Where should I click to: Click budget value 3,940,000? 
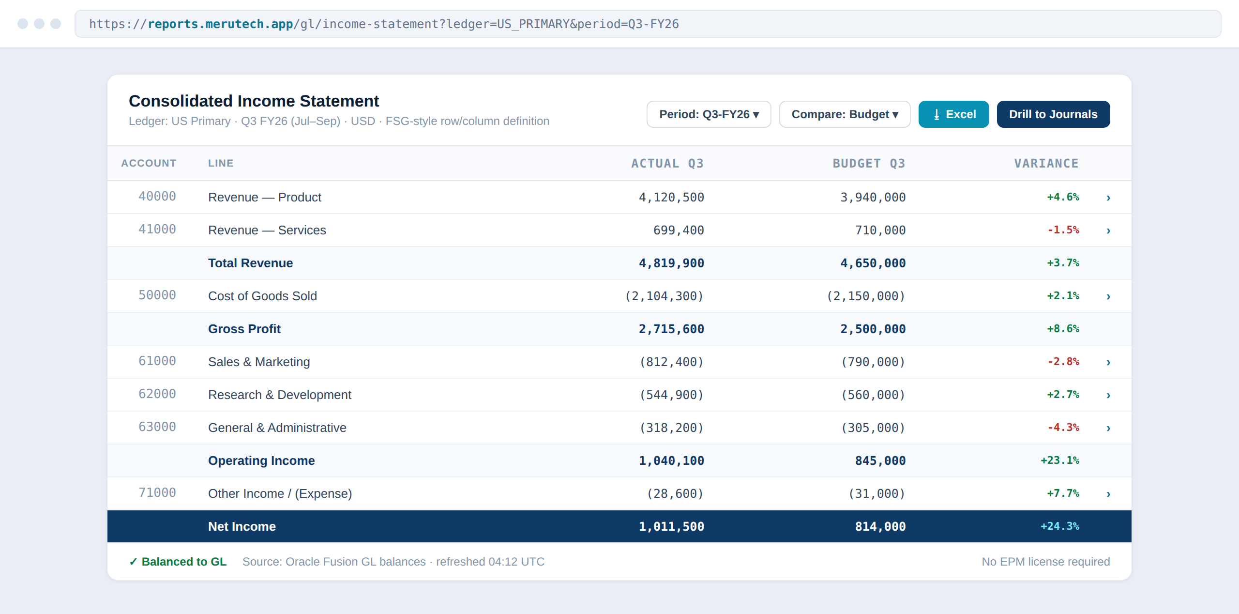point(873,197)
